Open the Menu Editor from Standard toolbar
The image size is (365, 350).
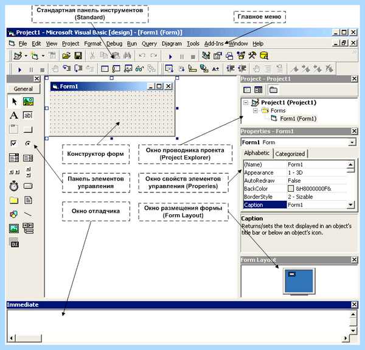[52, 55]
